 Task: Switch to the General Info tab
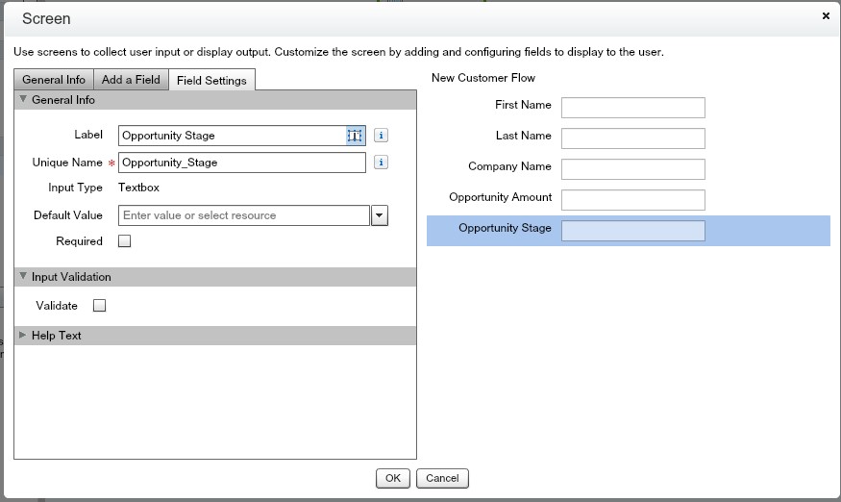pos(54,80)
